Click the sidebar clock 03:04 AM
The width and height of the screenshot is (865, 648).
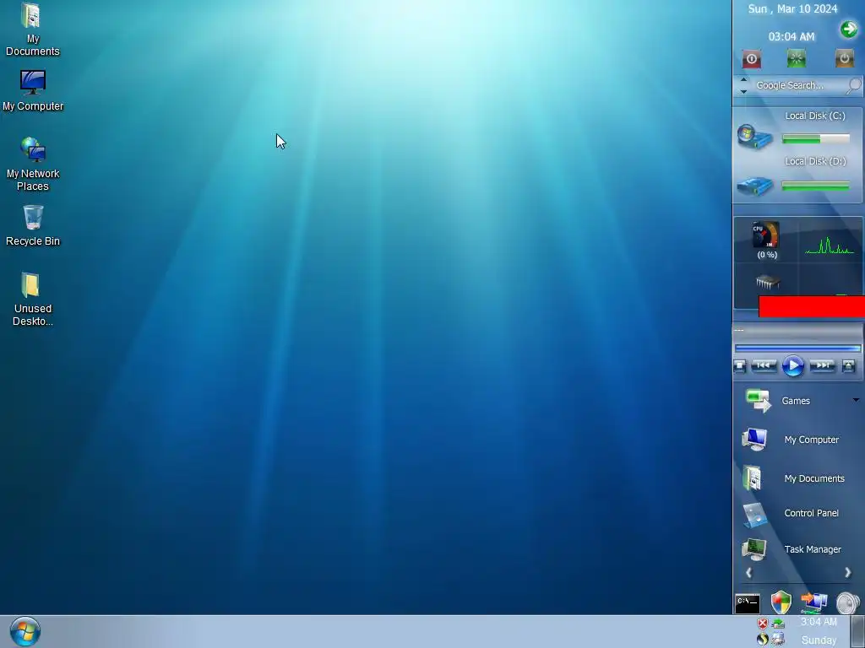pyautogui.click(x=791, y=37)
